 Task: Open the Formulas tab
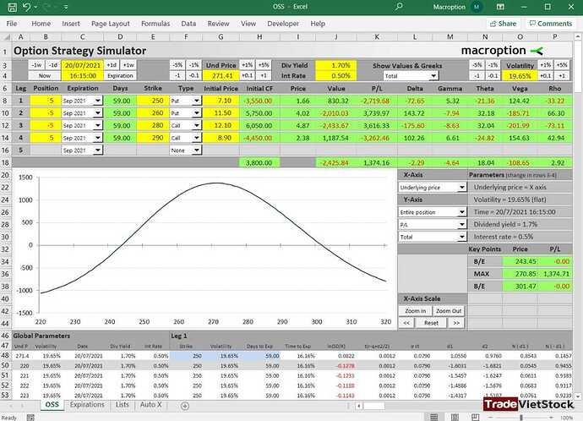click(x=155, y=24)
